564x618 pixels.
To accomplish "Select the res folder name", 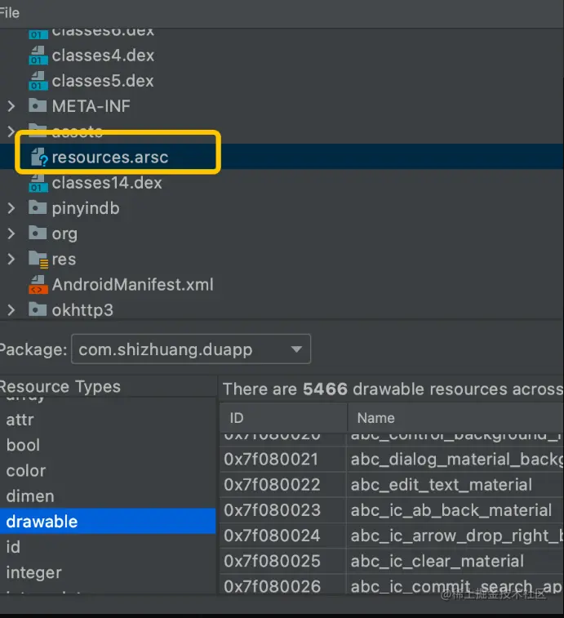I will 64,260.
